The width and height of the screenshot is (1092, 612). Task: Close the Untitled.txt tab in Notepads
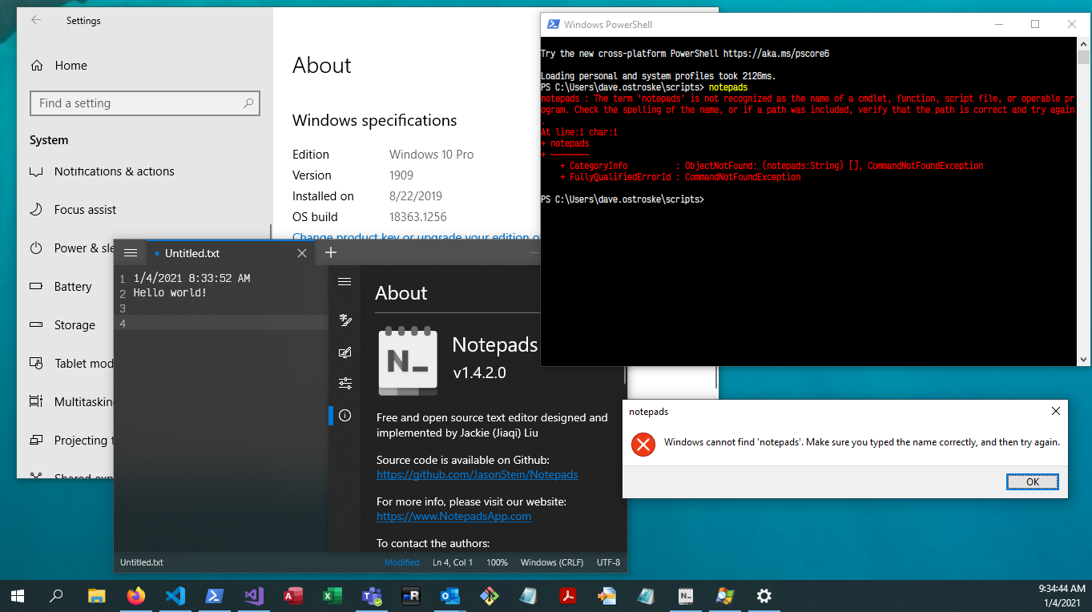pyautogui.click(x=302, y=253)
